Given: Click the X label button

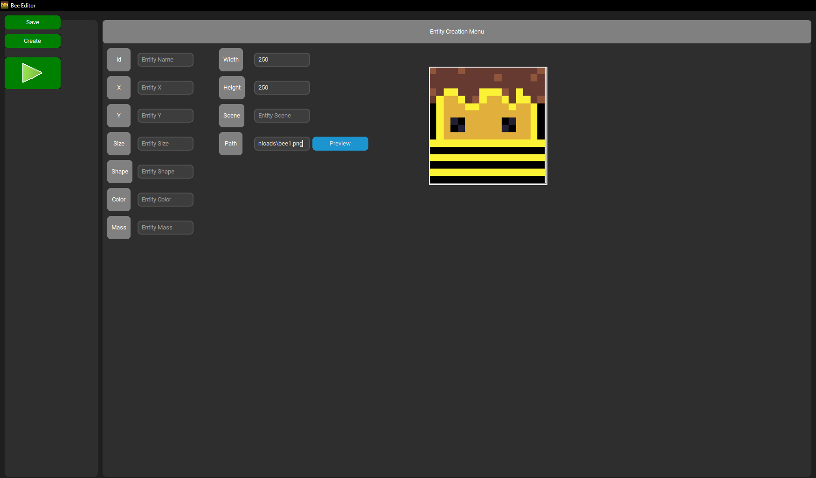Looking at the screenshot, I should [x=119, y=88].
